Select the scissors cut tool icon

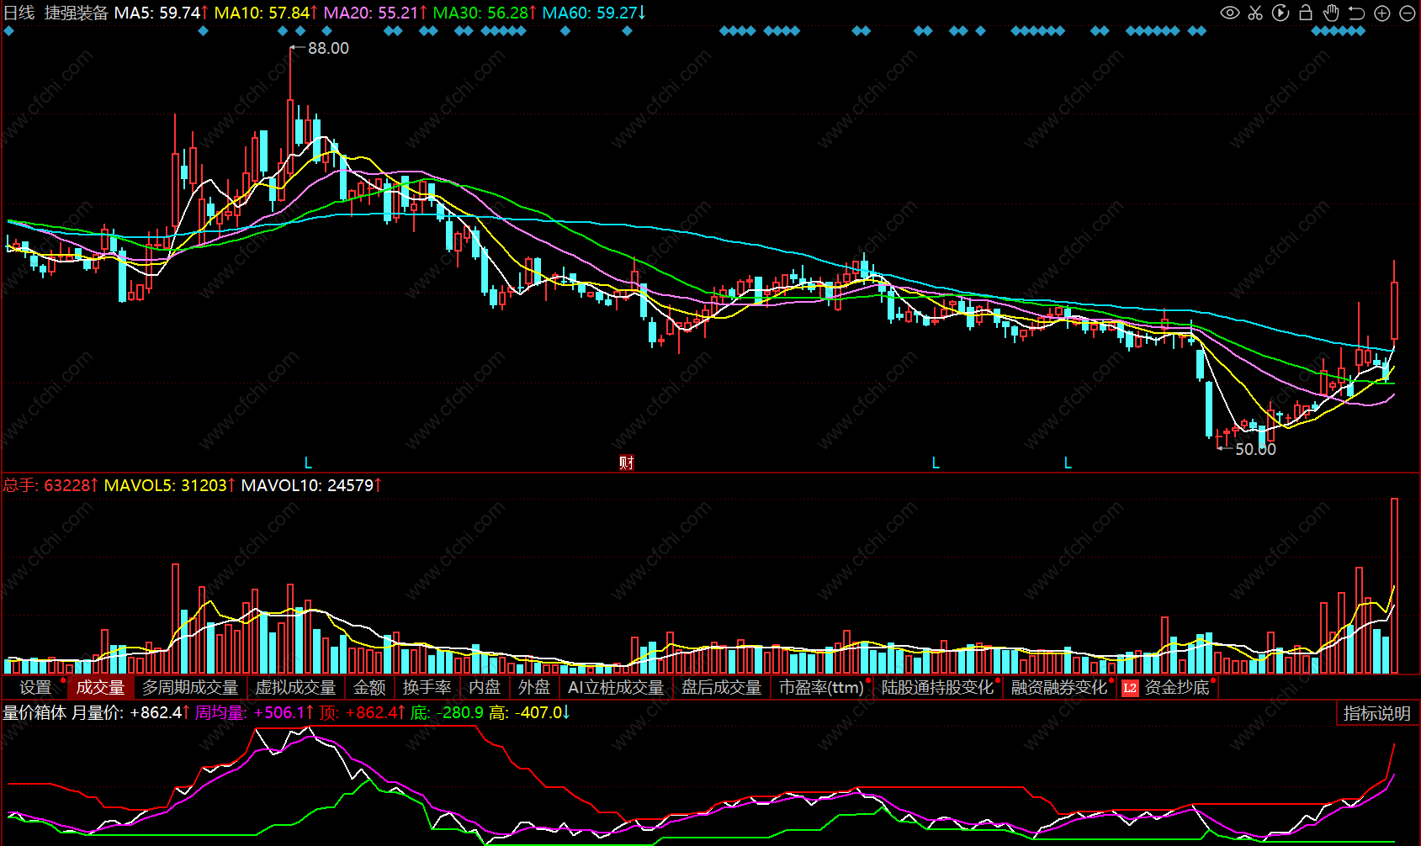pos(1255,13)
